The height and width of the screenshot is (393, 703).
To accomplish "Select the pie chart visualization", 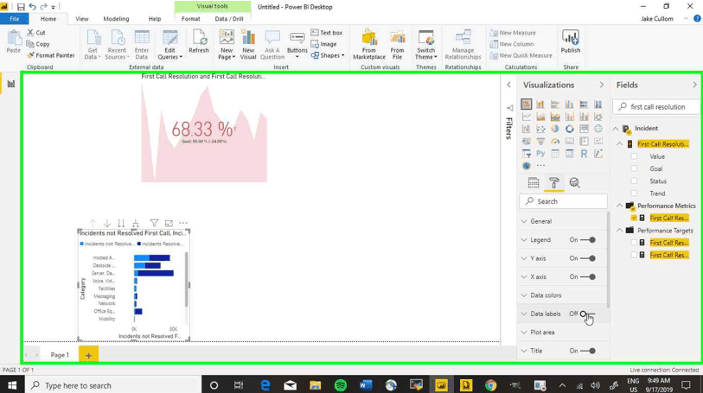I will pos(555,129).
